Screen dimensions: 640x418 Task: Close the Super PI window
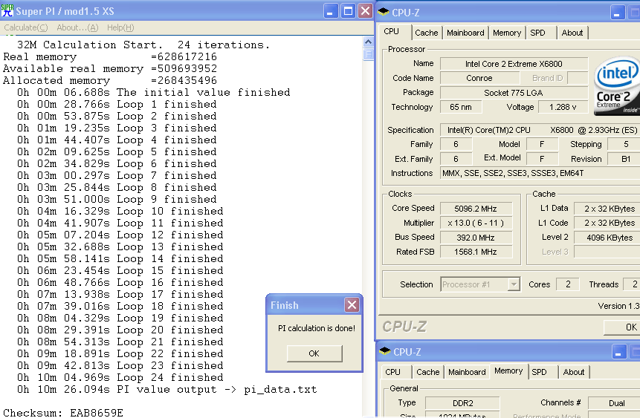point(365,11)
